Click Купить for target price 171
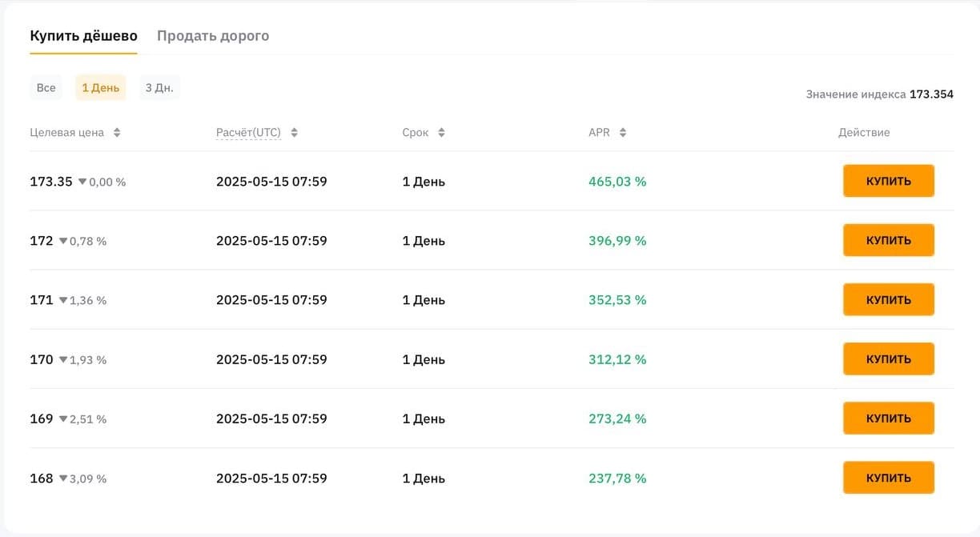This screenshot has height=537, width=980. click(889, 300)
